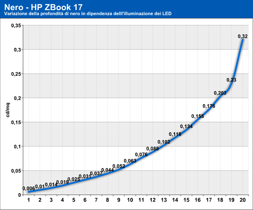Viewport: 253px width, 210px height.
Task: Click x-axis label "18"
Action: (x=220, y=200)
